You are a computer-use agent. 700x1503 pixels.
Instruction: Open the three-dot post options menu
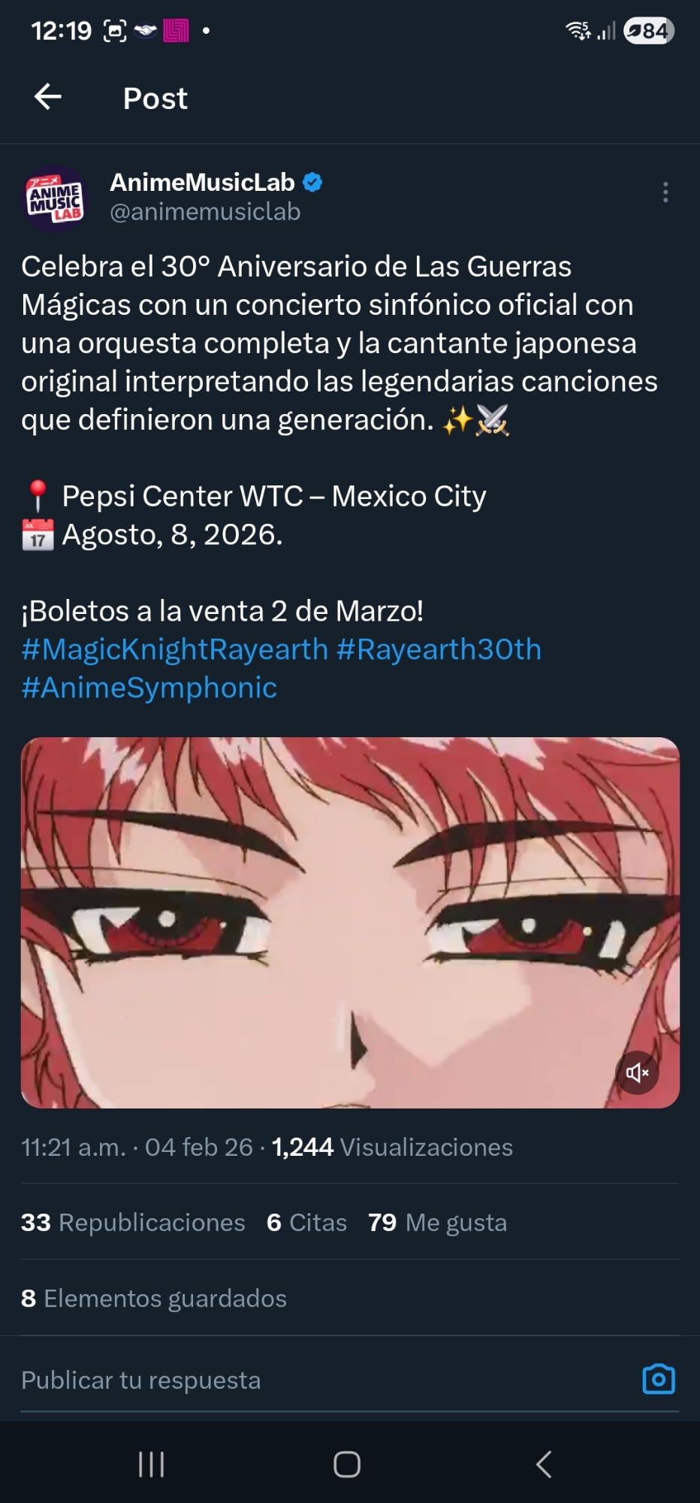[665, 192]
